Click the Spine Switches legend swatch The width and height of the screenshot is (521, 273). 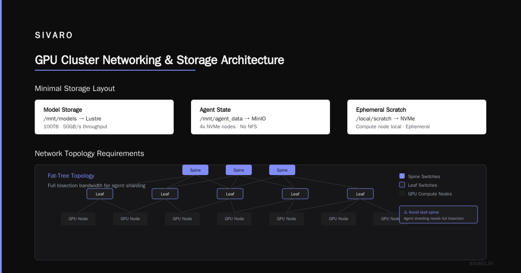pyautogui.click(x=402, y=176)
